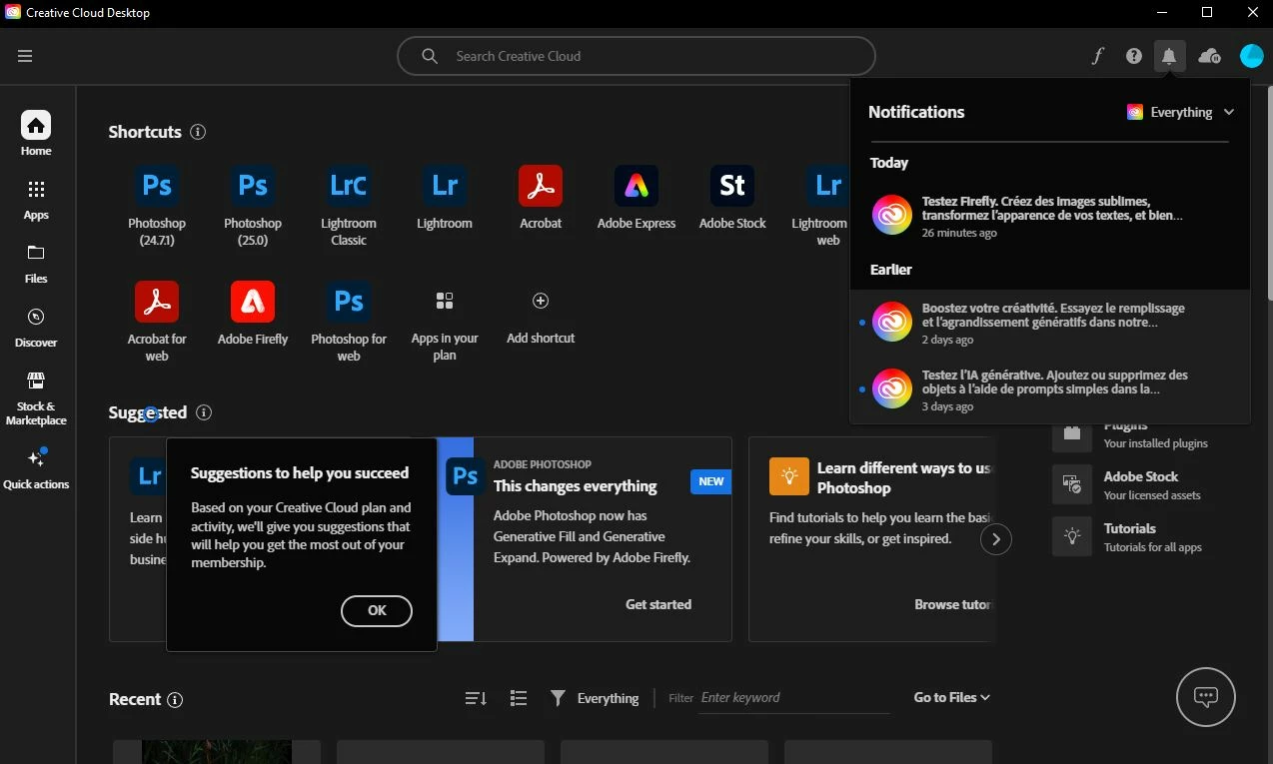Open the hamburger menu
Image resolution: width=1273 pixels, height=764 pixels.
pyautogui.click(x=25, y=56)
